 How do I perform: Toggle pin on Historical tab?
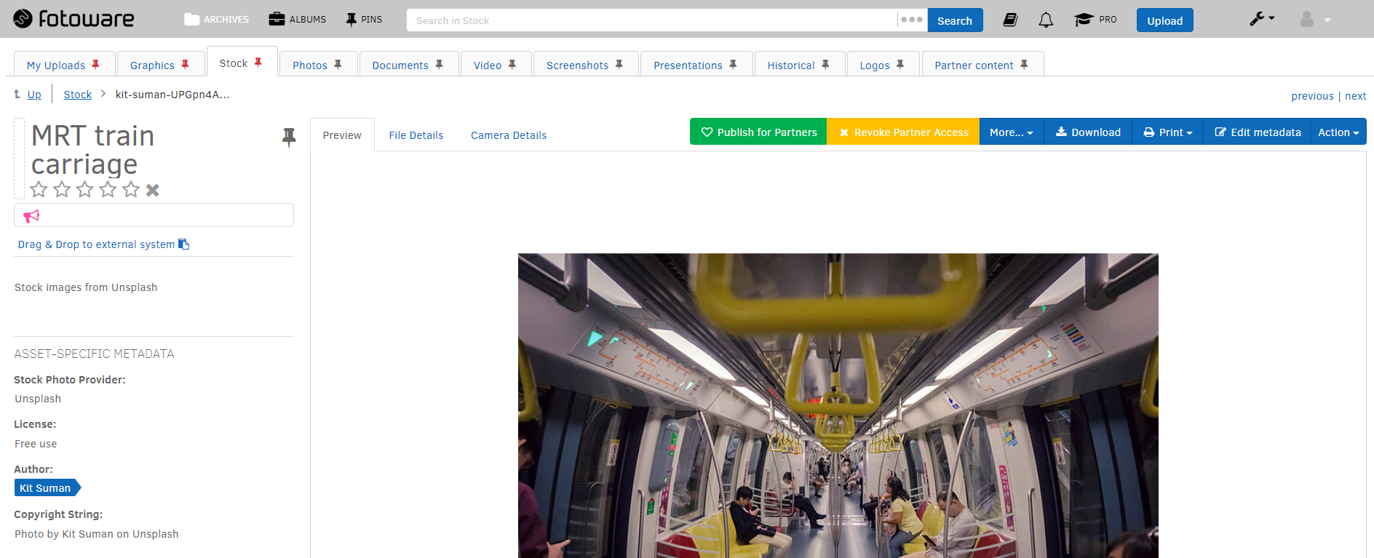pos(825,65)
